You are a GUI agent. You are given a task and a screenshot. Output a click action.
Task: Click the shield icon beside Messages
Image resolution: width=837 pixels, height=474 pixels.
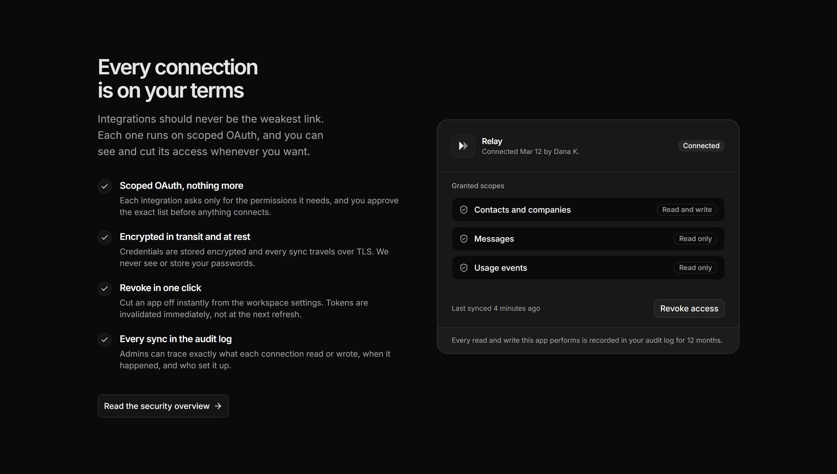pyautogui.click(x=464, y=239)
